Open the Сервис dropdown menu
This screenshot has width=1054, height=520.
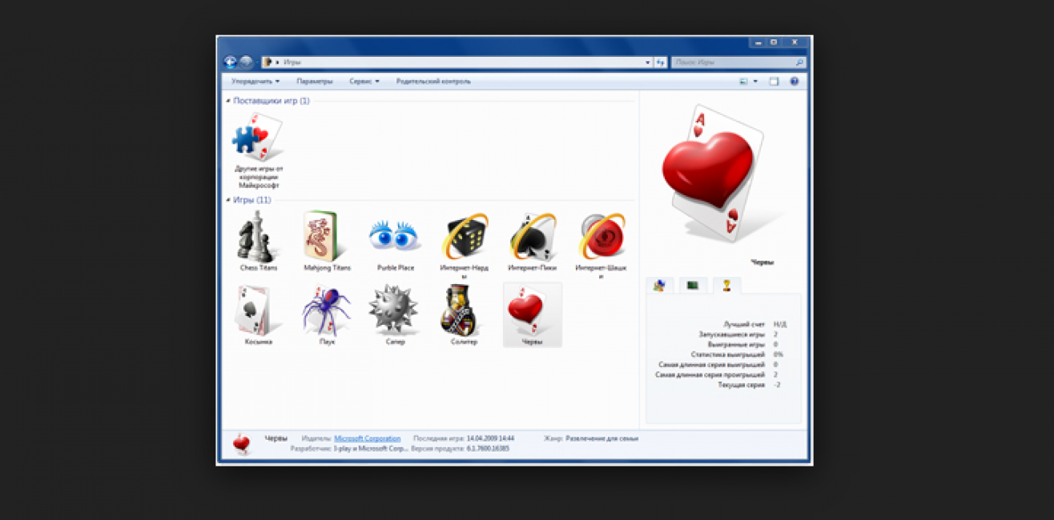pos(364,82)
